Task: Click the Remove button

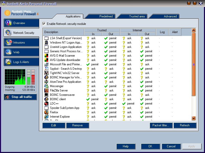Action: [x=78, y=125]
